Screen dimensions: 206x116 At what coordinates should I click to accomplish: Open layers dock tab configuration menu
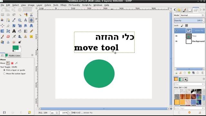click(204, 10)
